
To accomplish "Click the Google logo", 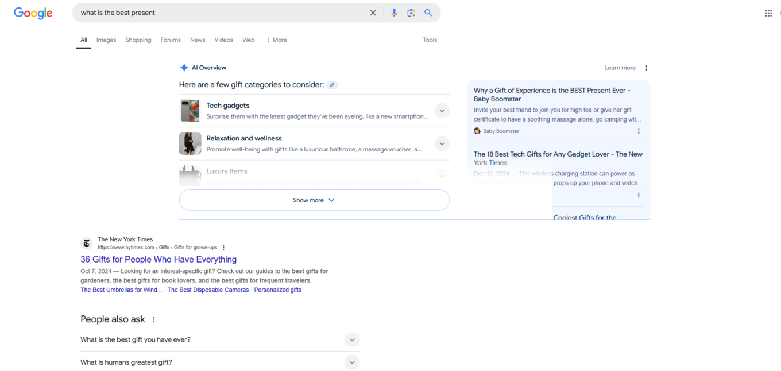I will pos(33,13).
